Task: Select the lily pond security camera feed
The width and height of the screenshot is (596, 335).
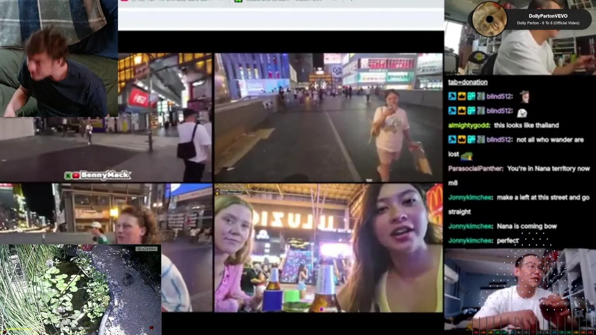Action: pos(81,289)
